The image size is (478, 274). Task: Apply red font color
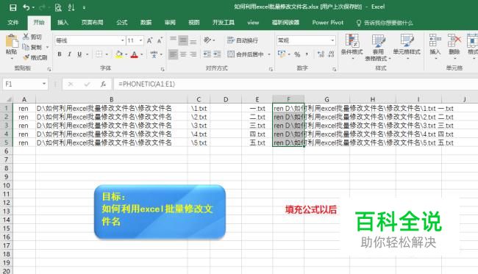coord(134,54)
